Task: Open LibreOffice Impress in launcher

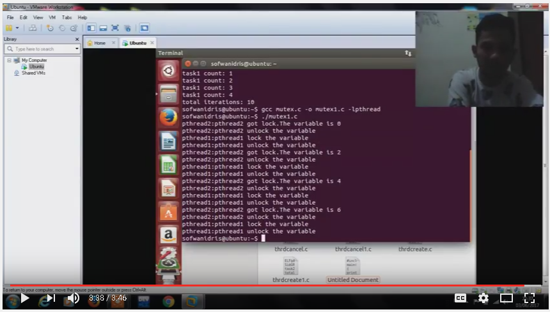Action: [168, 188]
